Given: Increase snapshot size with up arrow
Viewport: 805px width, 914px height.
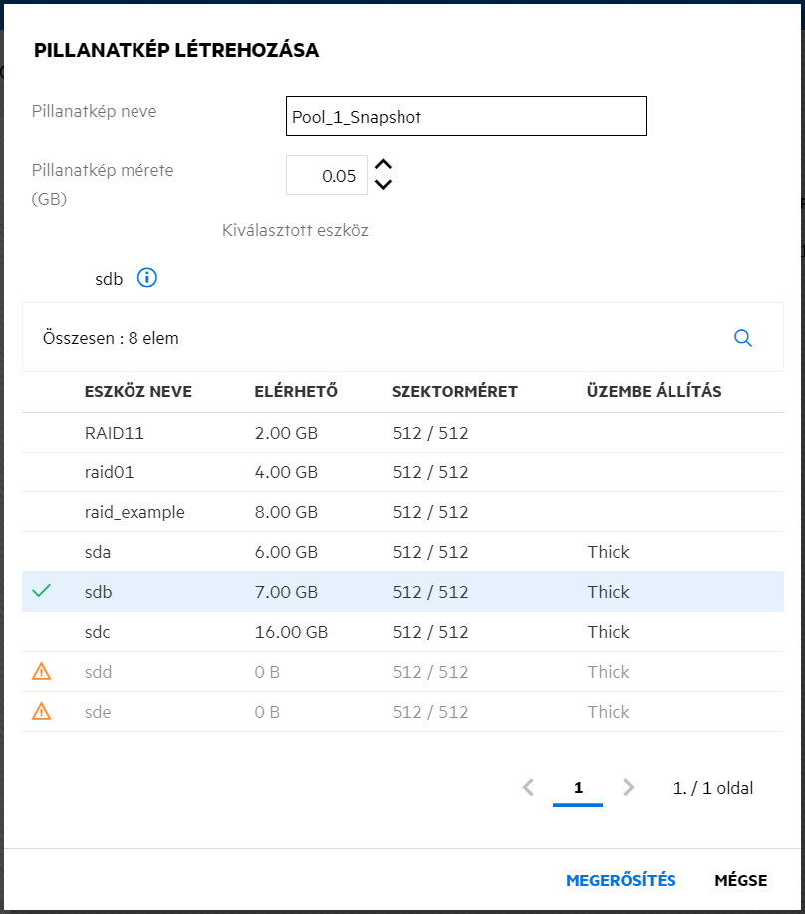Looking at the screenshot, I should point(383,166).
